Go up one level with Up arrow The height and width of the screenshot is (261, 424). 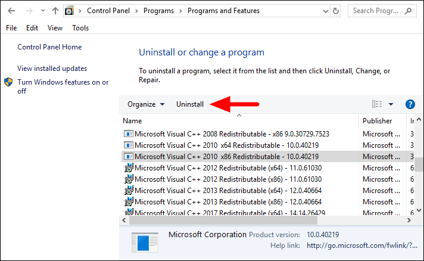click(x=55, y=11)
